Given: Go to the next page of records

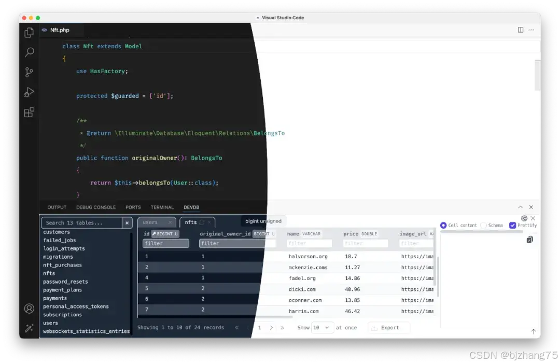Looking at the screenshot, I should click(x=271, y=328).
